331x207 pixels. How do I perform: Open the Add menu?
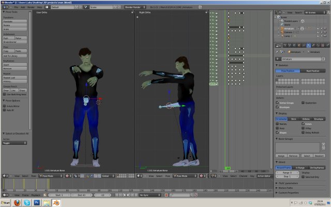coord(23,7)
